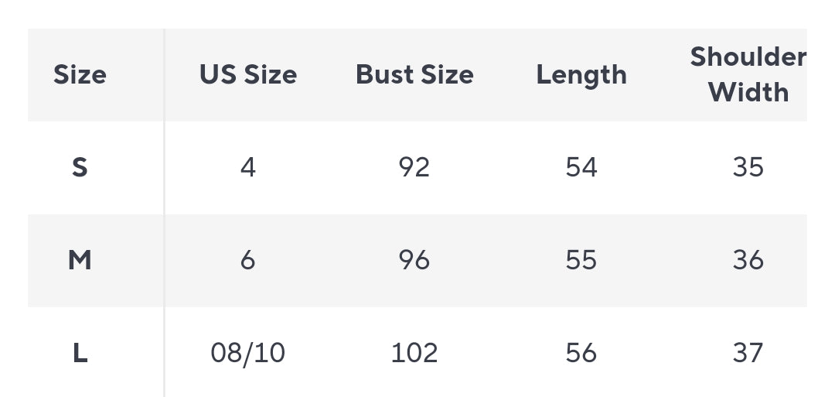Select the S size row label
This screenshot has height=397, width=835.
[80, 167]
